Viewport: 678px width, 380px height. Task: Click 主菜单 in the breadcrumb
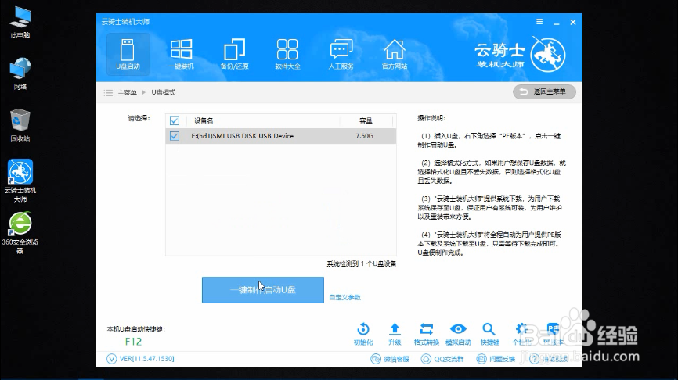127,92
